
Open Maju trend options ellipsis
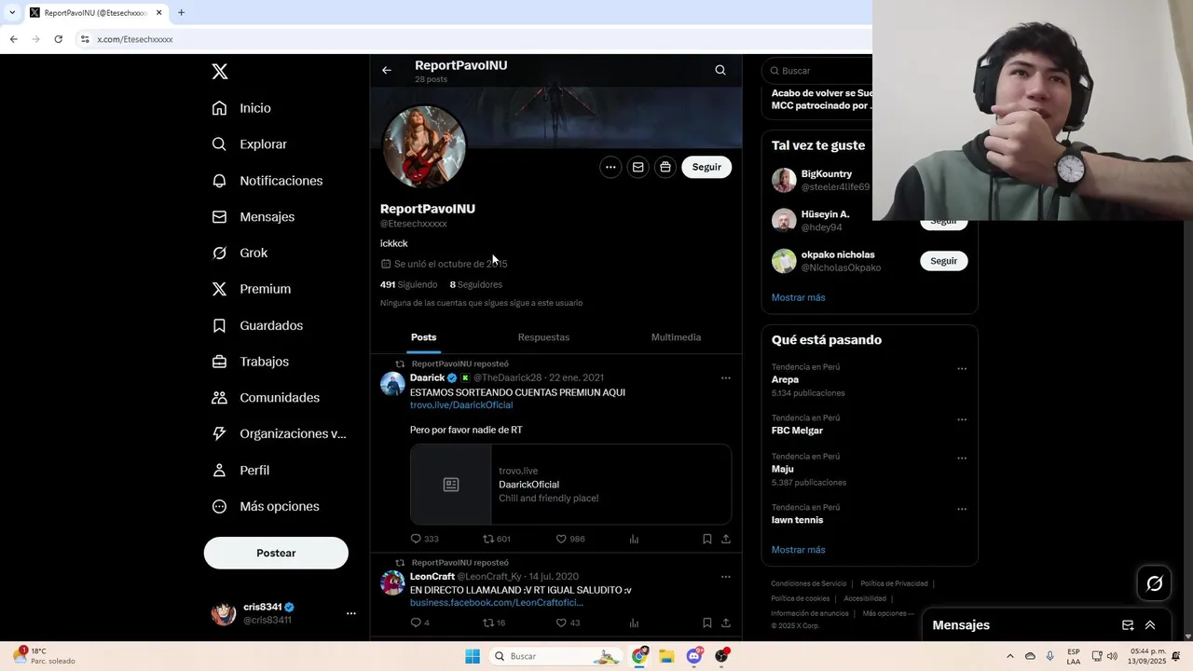pyautogui.click(x=962, y=459)
